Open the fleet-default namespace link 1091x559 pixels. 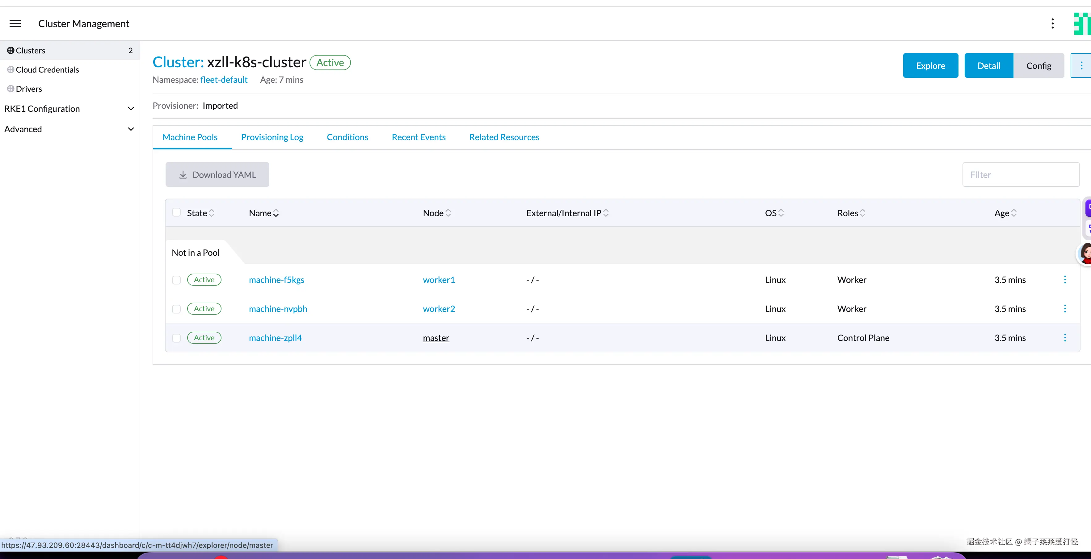coord(224,80)
